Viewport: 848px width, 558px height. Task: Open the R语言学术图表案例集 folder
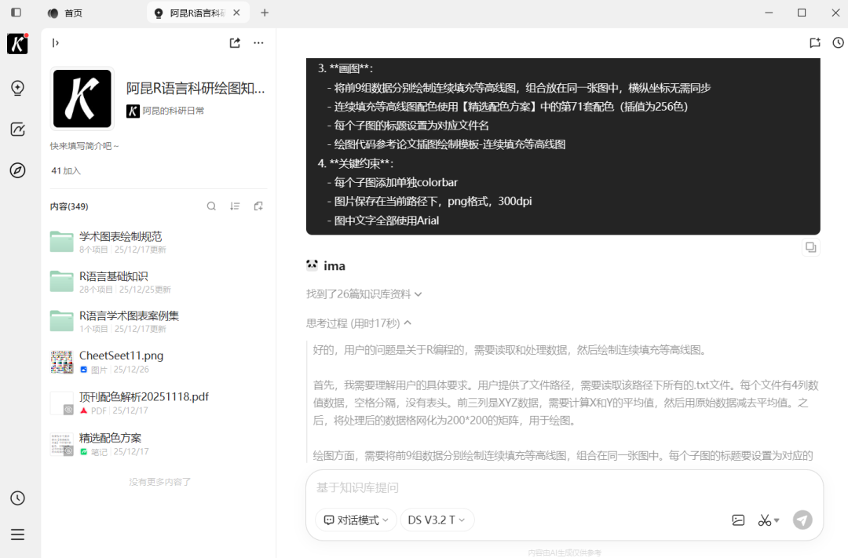pyautogui.click(x=158, y=321)
